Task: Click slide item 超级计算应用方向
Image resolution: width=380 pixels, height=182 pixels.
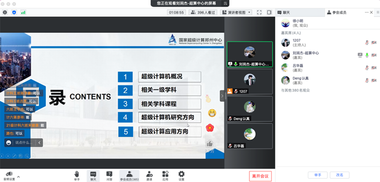Action: pyautogui.click(x=170, y=132)
